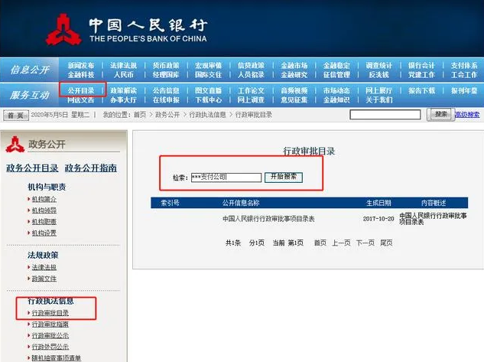
Task: Open 行政审批目录 in left sidebar
Action: click(50, 313)
